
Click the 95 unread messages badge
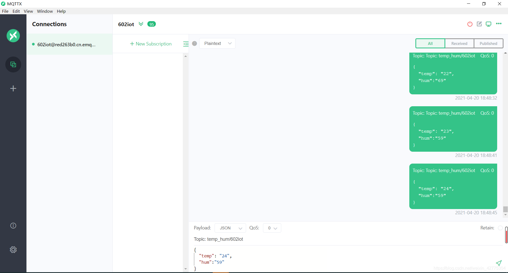click(152, 24)
